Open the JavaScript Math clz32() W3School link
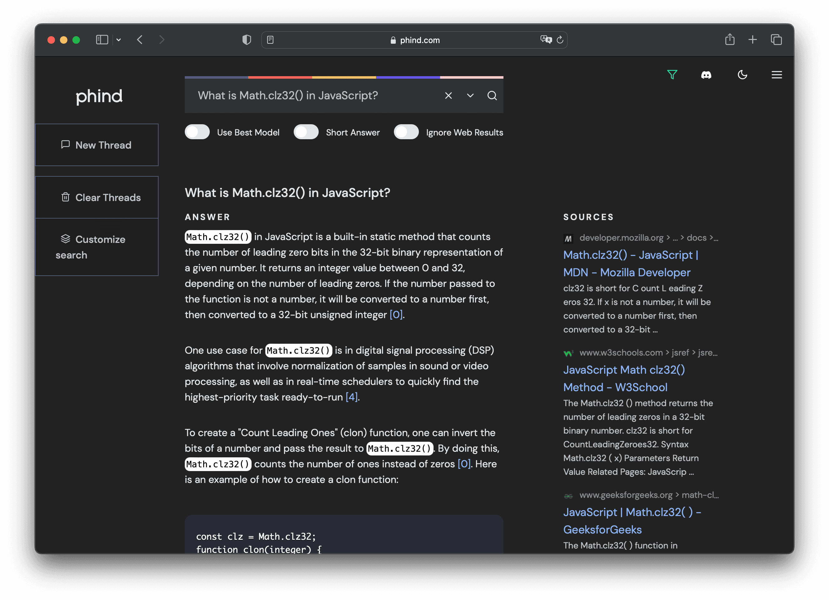 pos(624,378)
